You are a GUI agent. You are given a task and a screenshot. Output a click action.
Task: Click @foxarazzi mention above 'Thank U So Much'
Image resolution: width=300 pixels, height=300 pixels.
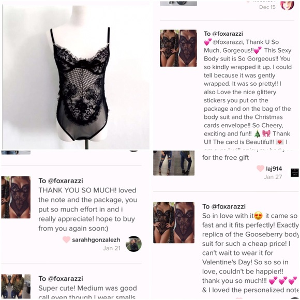[x=228, y=34]
